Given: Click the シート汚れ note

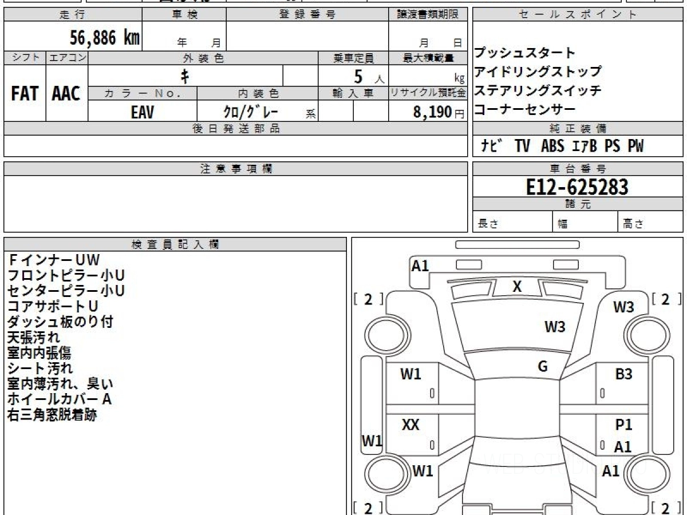Looking at the screenshot, I should pyautogui.click(x=40, y=368).
